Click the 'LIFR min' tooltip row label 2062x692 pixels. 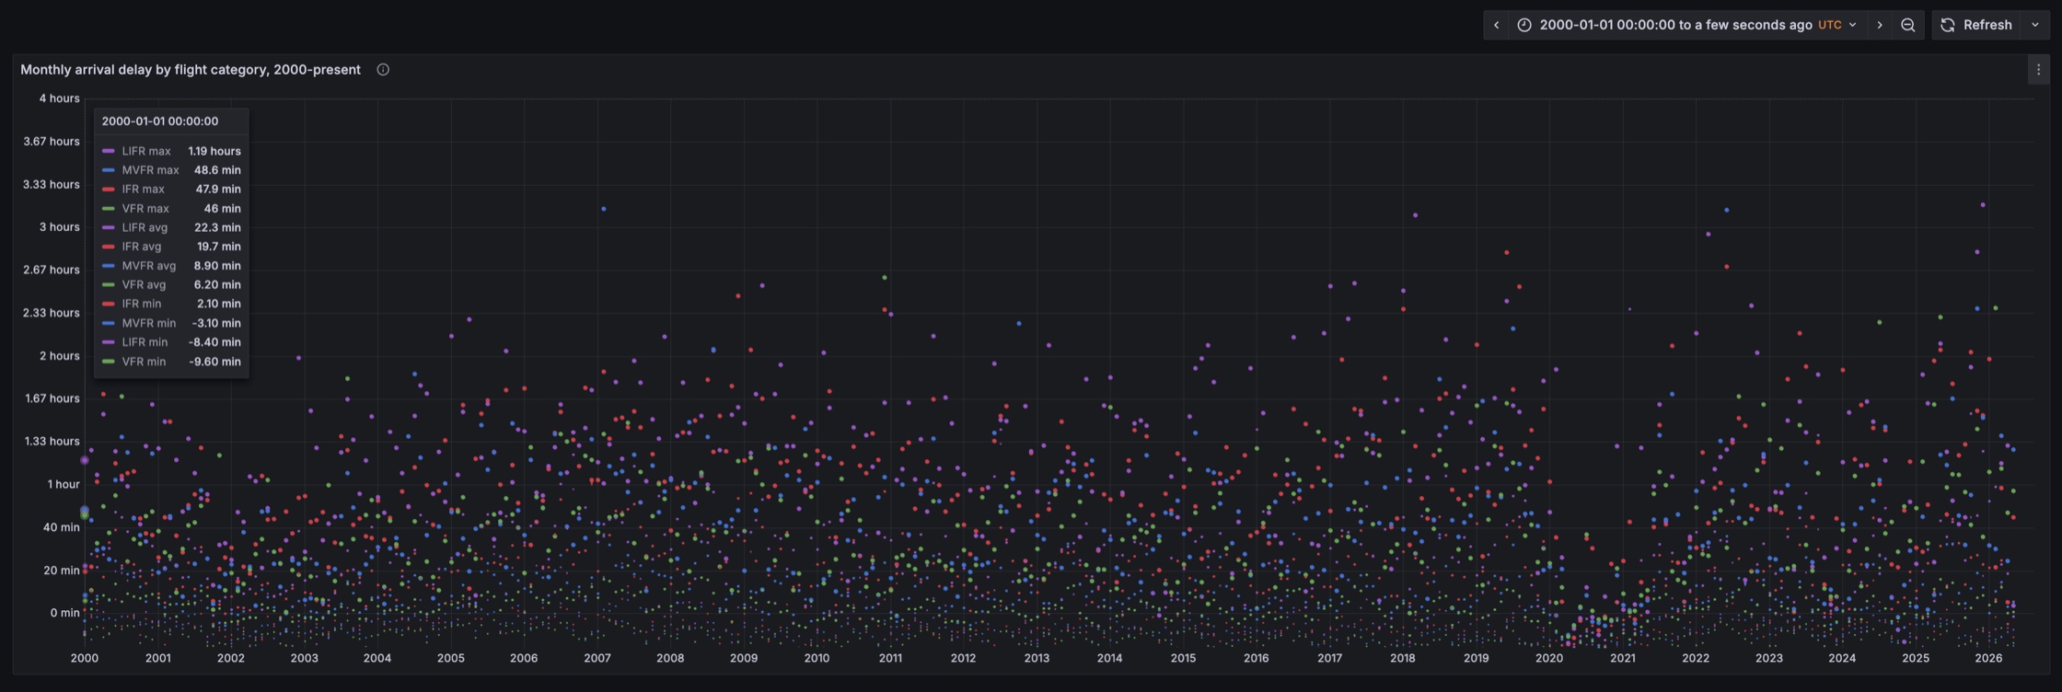click(x=145, y=342)
